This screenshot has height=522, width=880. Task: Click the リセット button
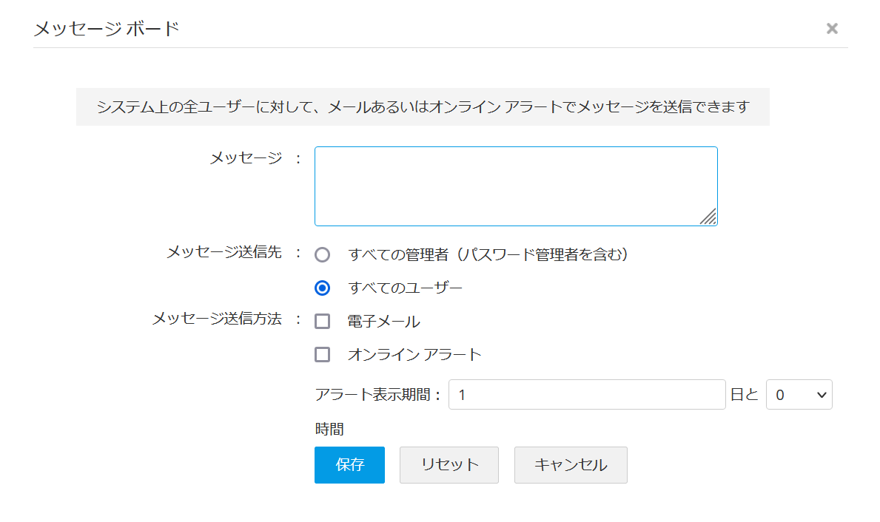point(449,465)
